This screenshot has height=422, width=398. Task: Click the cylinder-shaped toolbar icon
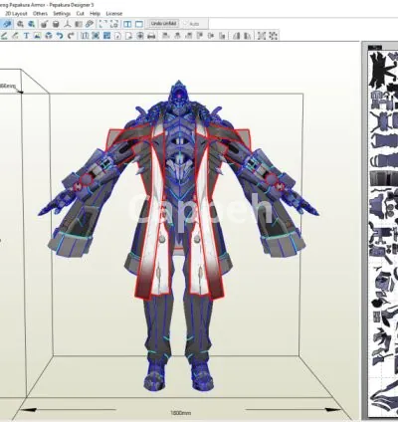point(56,24)
